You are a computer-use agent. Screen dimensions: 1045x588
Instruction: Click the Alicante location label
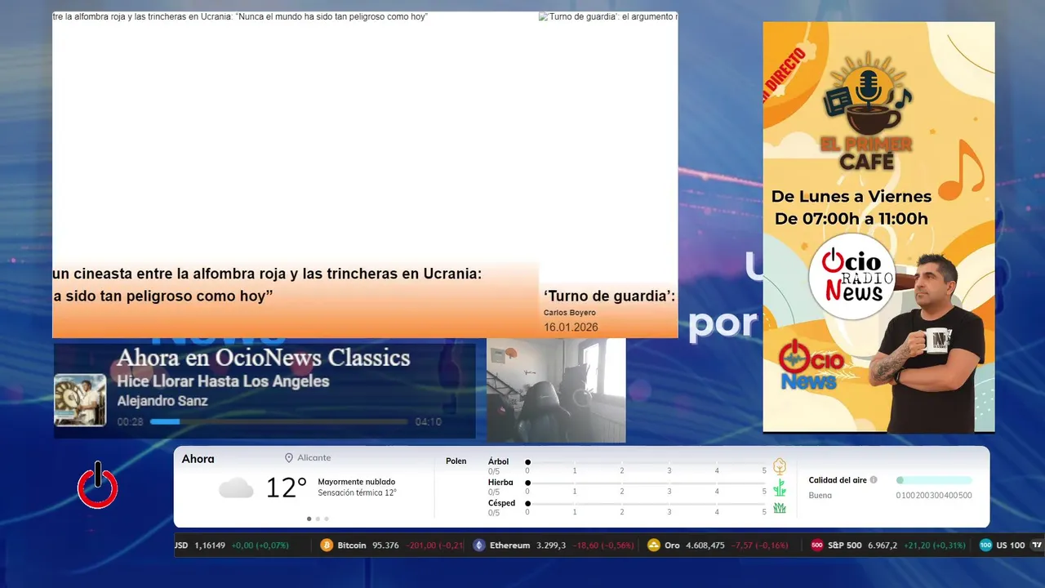[x=314, y=458]
